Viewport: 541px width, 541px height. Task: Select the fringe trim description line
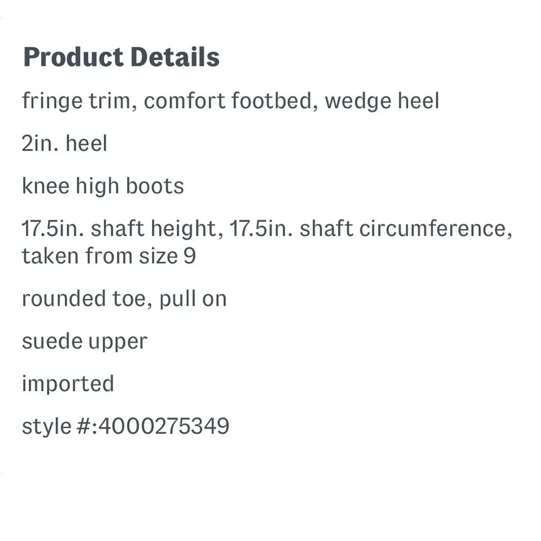230,101
